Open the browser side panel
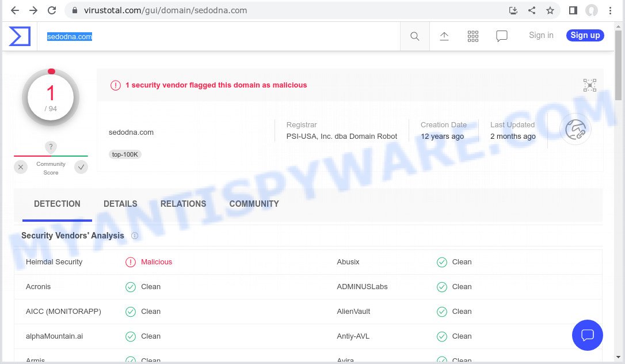 point(573,10)
